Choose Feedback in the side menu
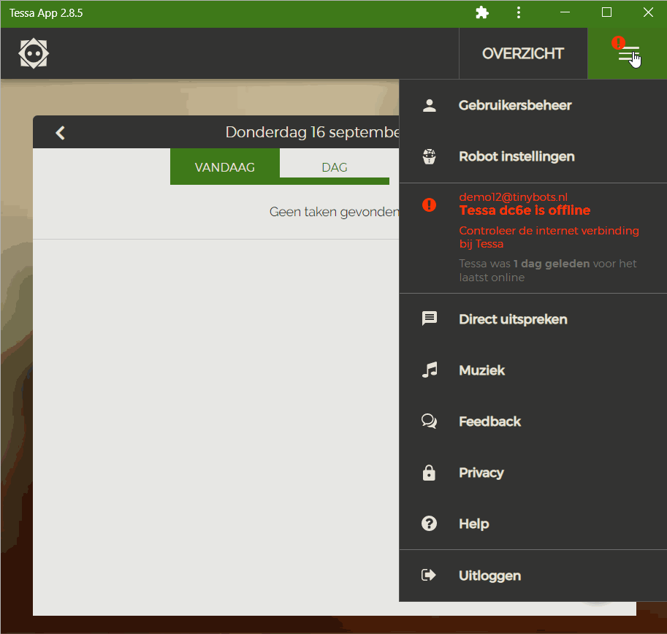The image size is (667, 634). 533,421
